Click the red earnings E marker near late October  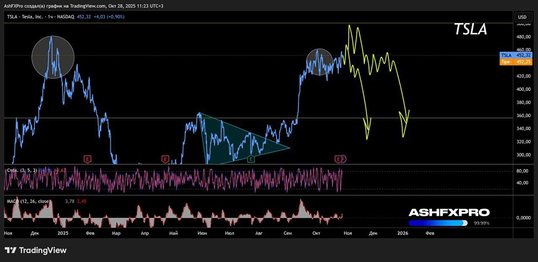coord(338,159)
